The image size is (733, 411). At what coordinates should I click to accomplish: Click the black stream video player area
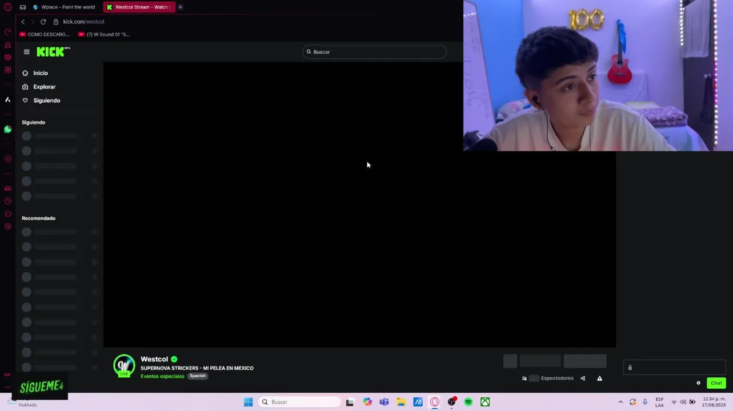tap(359, 204)
